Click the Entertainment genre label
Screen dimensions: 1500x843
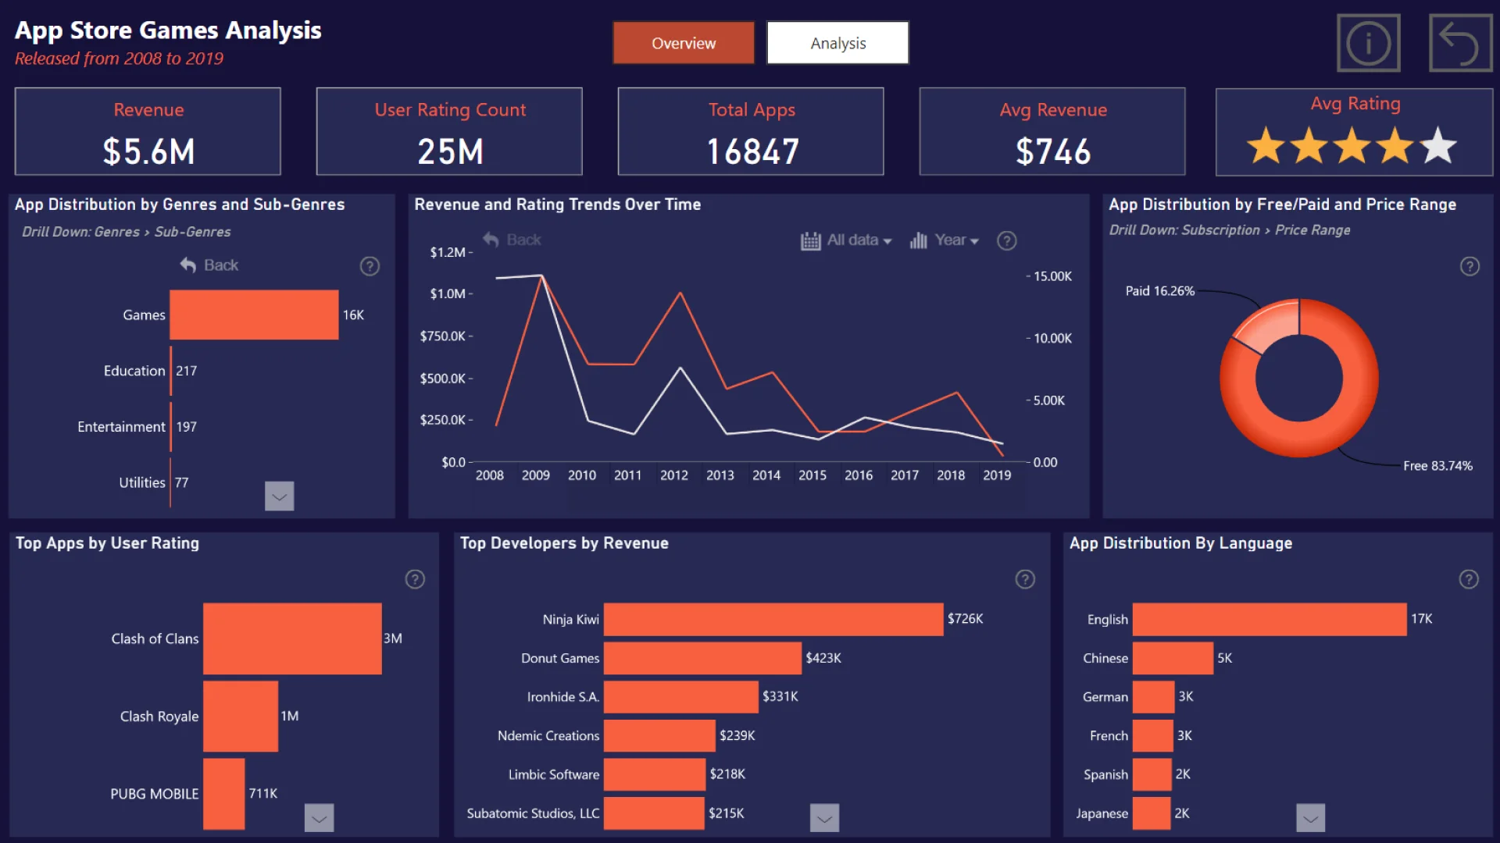coord(121,427)
